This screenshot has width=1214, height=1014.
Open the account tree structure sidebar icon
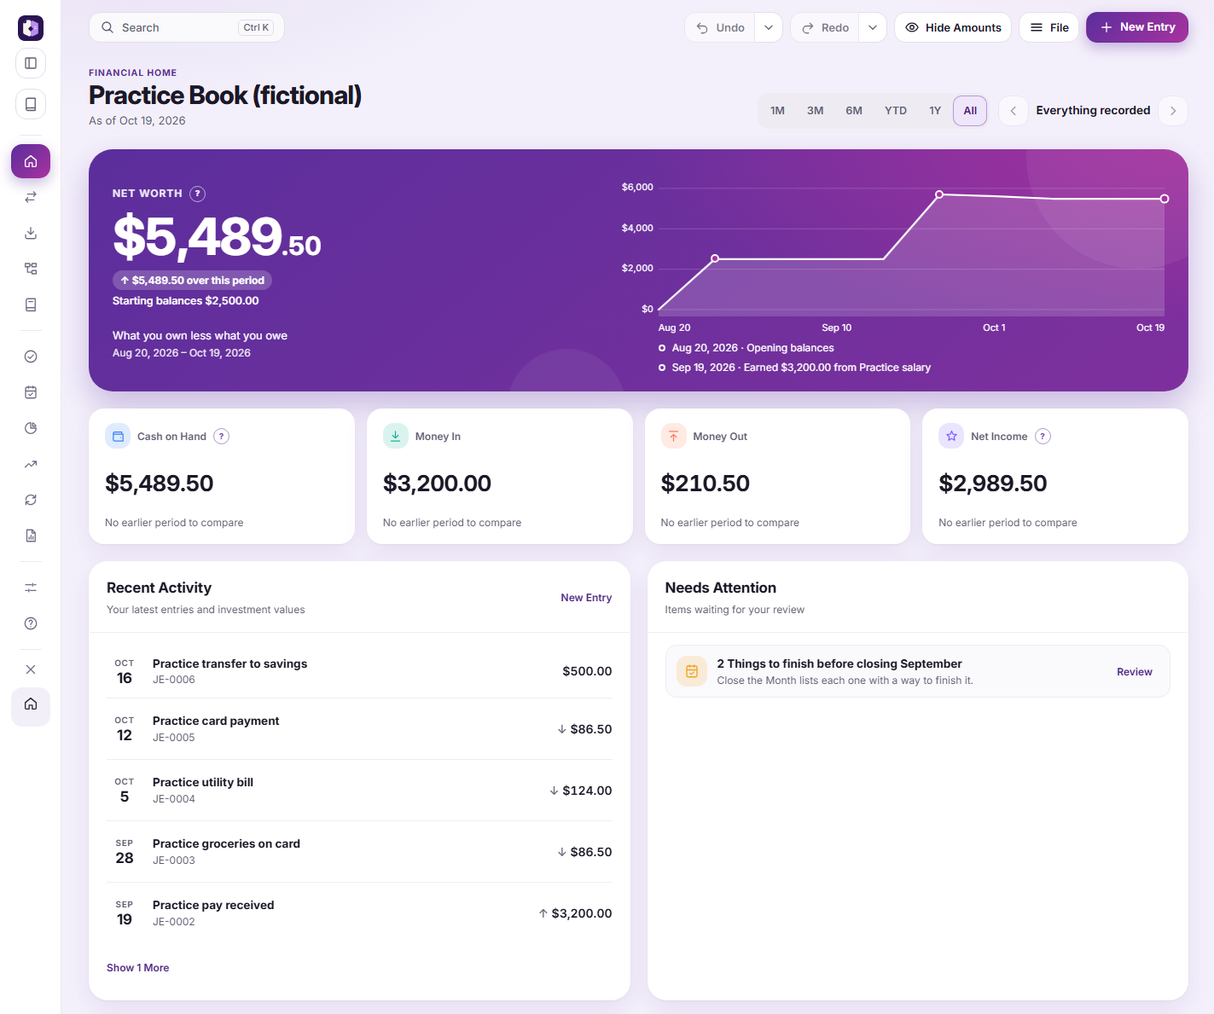tap(31, 269)
